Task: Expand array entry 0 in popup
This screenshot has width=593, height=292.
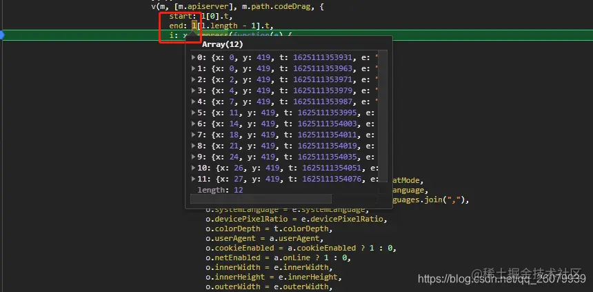Action: click(194, 57)
